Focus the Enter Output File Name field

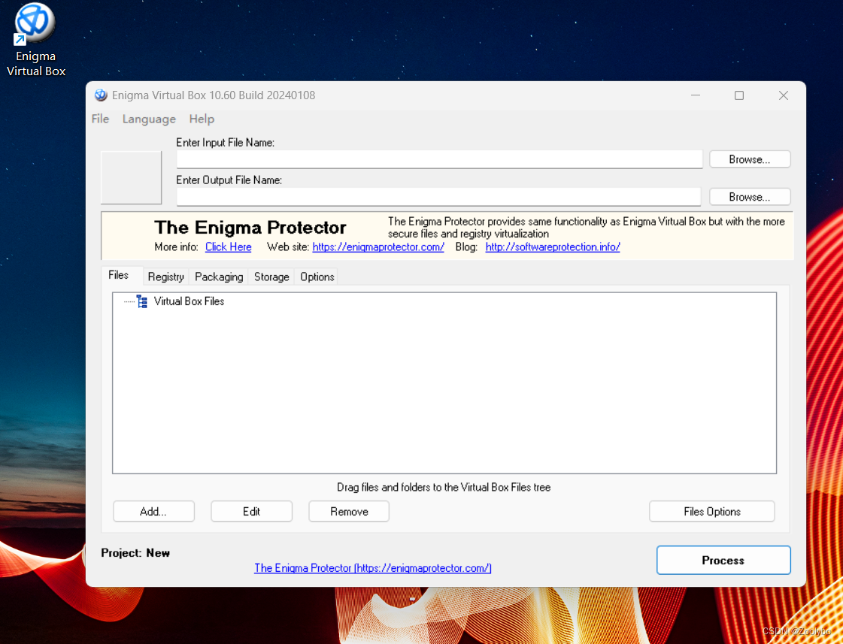(x=438, y=197)
